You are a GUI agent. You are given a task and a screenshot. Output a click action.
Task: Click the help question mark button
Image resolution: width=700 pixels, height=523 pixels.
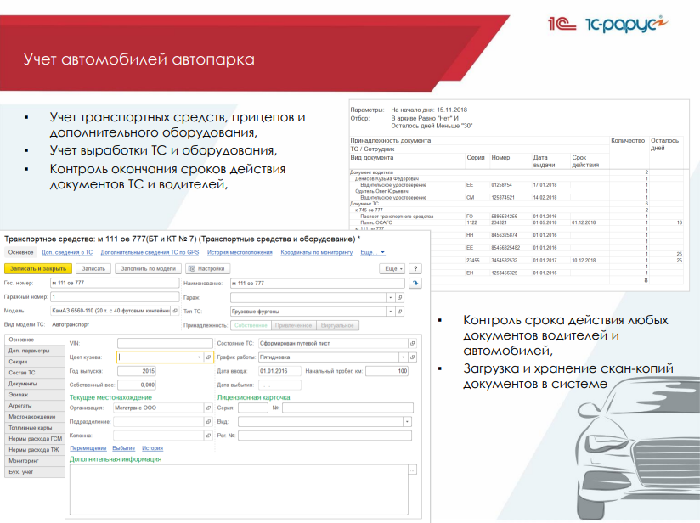tap(416, 267)
